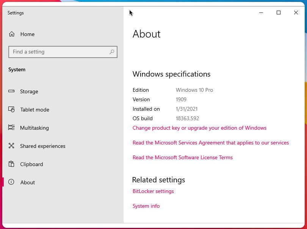Click the Clipboard icon
The height and width of the screenshot is (229, 307).
(11, 164)
